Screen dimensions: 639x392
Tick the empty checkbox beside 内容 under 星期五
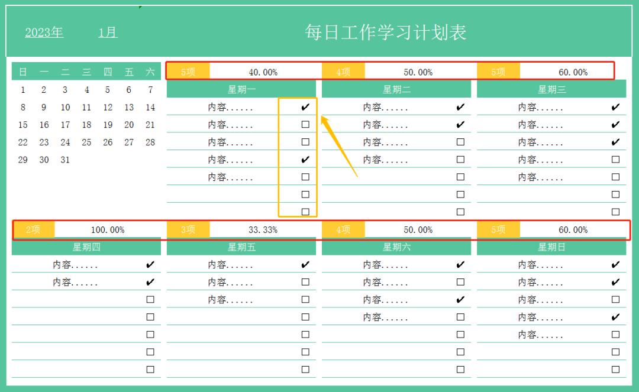305,282
